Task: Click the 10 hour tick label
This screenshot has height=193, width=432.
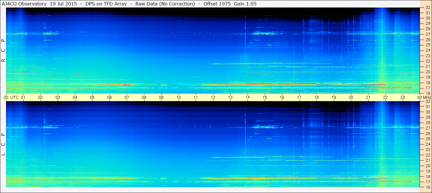Action: [x=178, y=97]
